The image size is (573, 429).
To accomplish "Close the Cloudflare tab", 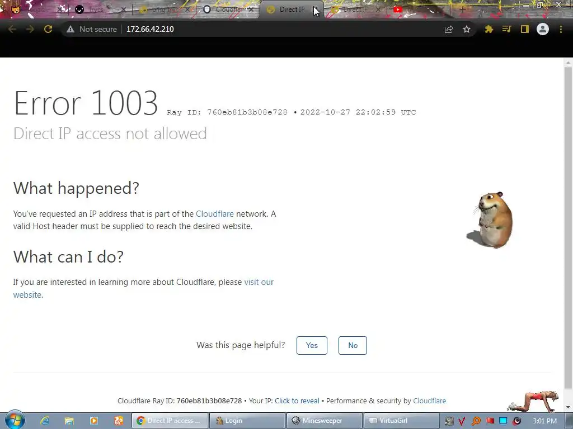I will pyautogui.click(x=251, y=10).
